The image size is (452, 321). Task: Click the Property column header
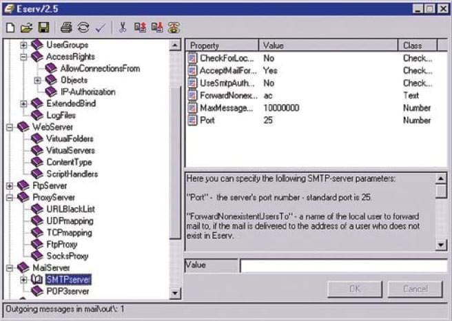point(222,45)
